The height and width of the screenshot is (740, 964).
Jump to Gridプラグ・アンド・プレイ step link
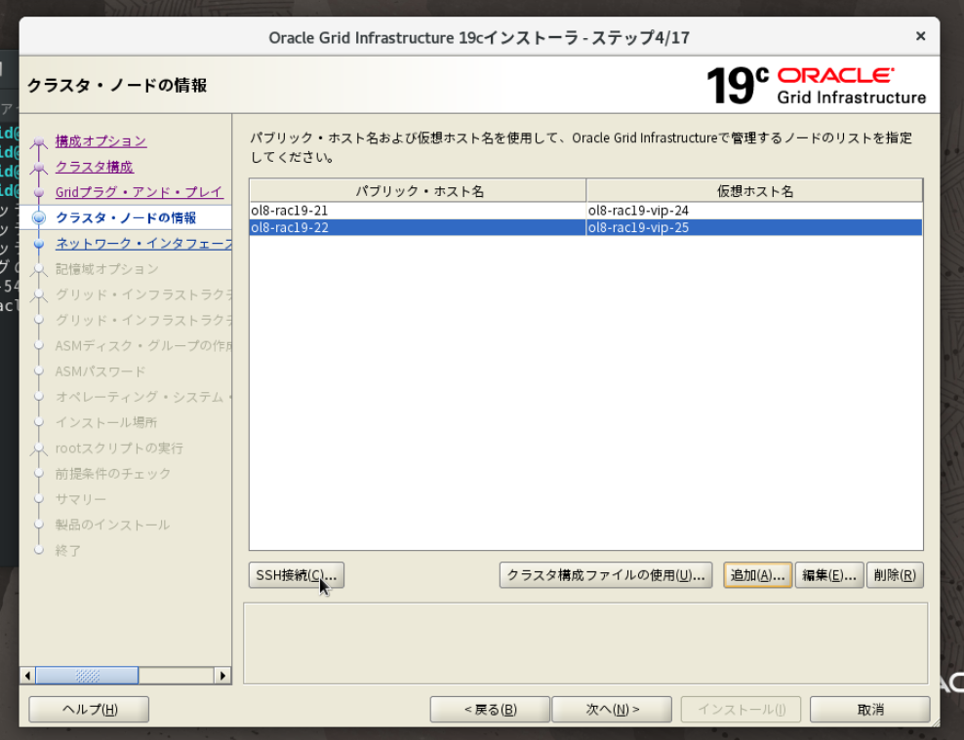[x=139, y=192]
